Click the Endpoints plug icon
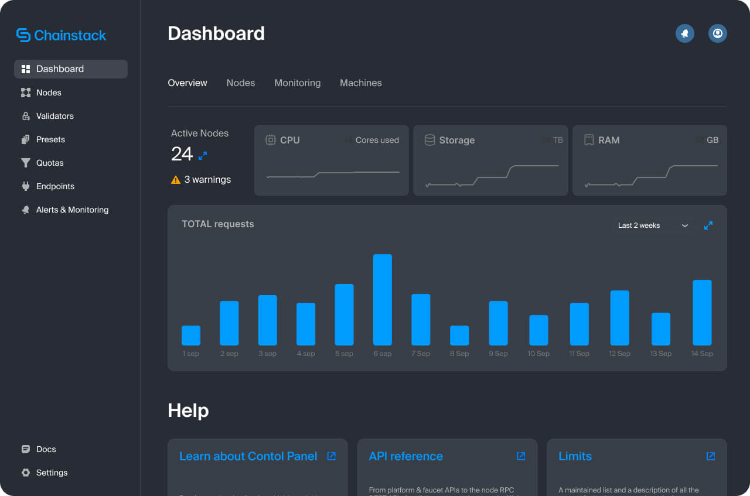 tap(26, 186)
